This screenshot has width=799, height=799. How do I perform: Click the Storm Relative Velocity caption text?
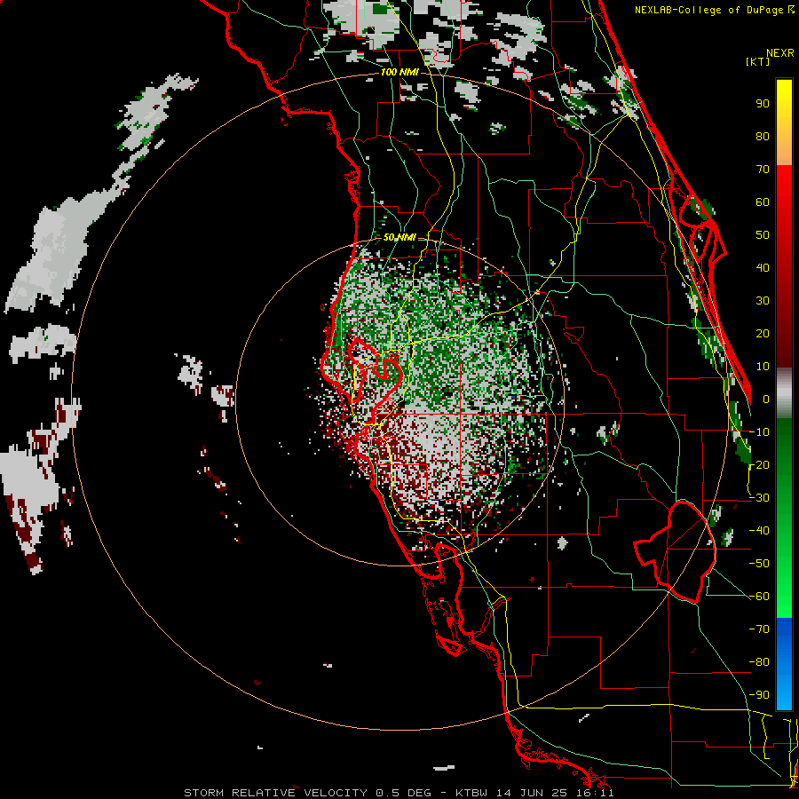399,793
